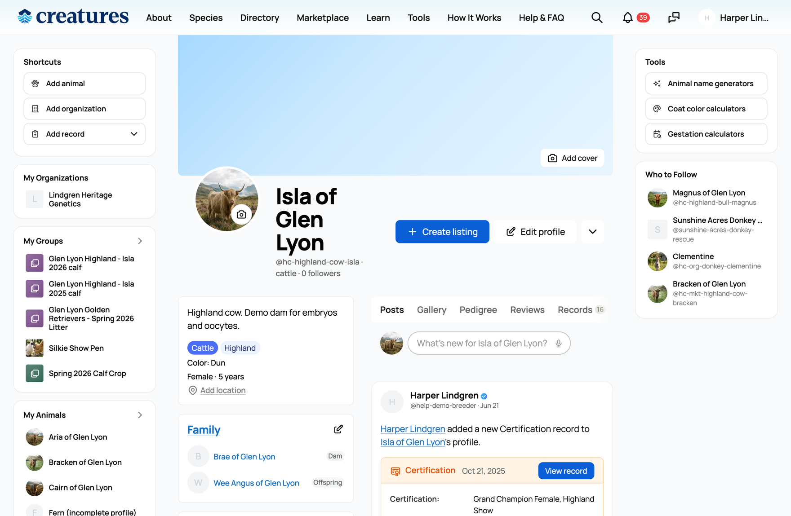Click the creatures logo
Viewport: 791px width, 516px height.
(x=73, y=17)
